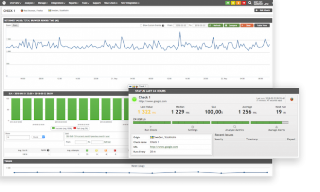This screenshot has width=320, height=192.
Task: Toggle Show Custom Events checkbox
Action: tap(141, 25)
